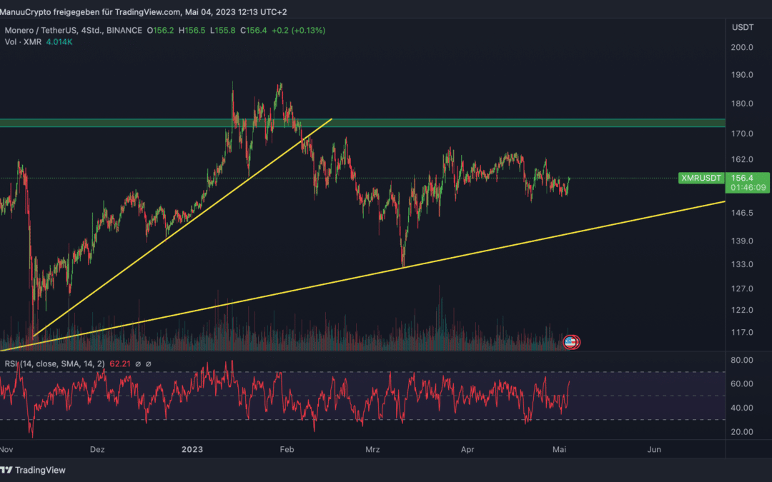Click the ∅ symbol right after RSI value 62.21
This screenshot has width=772, height=482.
click(x=138, y=364)
